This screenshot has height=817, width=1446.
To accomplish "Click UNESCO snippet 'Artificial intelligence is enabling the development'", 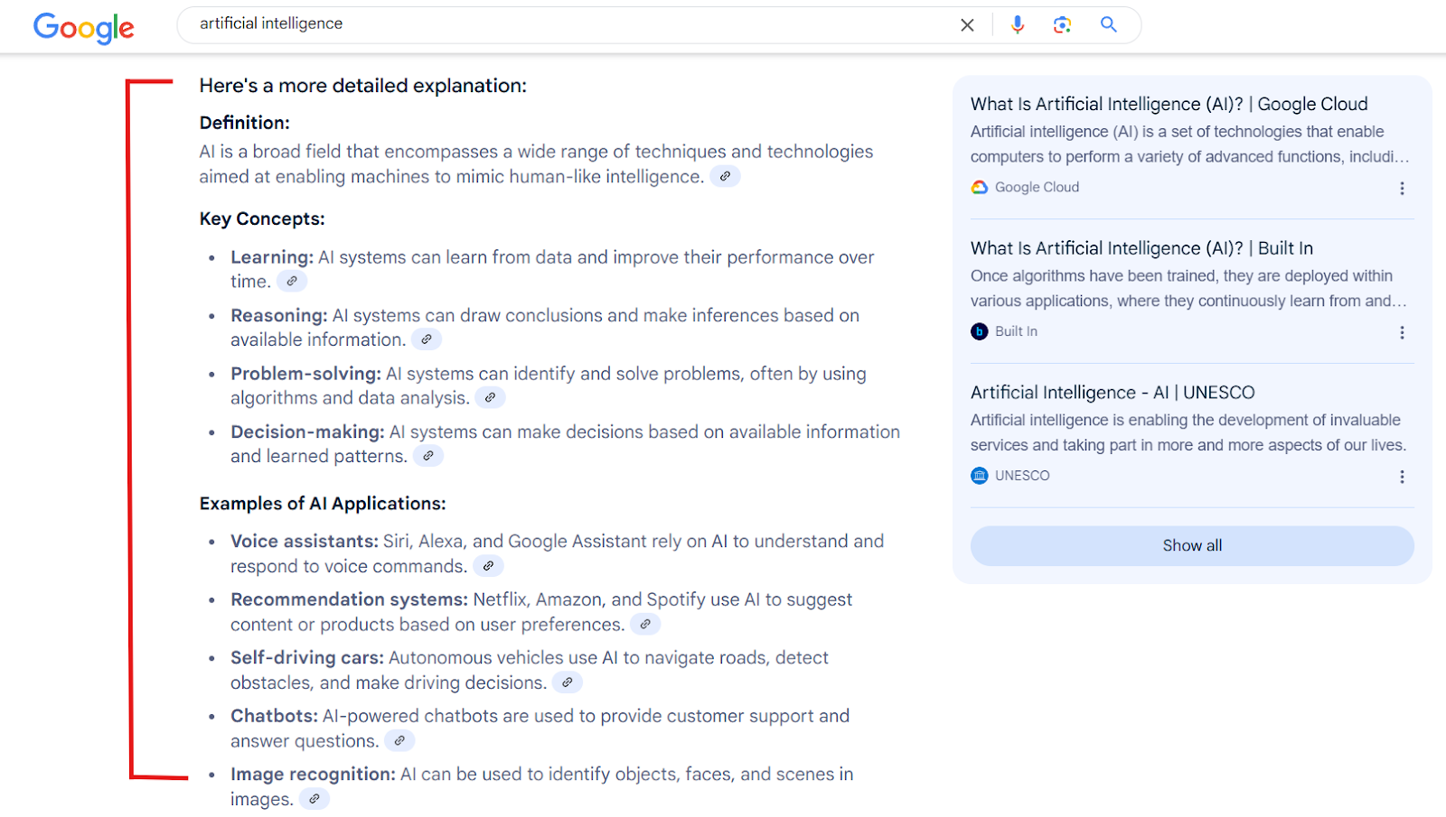I will pyautogui.click(x=1188, y=433).
